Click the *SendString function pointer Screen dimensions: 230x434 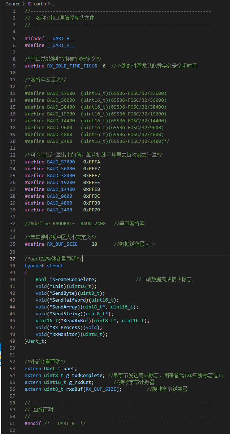(65, 314)
